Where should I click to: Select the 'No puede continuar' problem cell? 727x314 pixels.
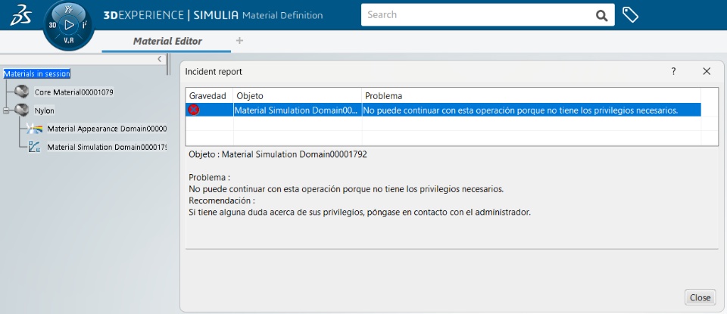[x=531, y=110]
